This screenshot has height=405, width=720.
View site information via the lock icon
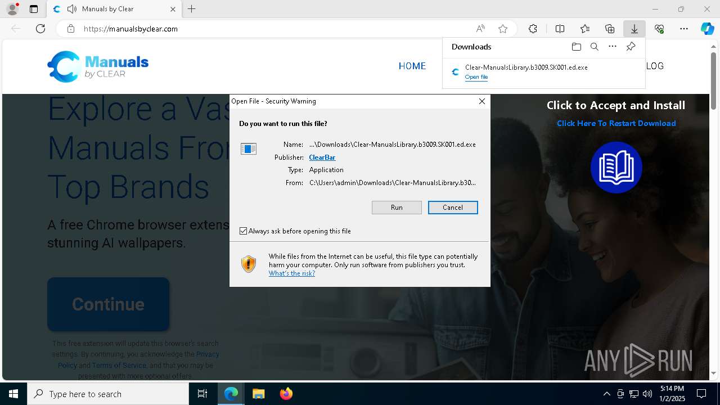[71, 29]
